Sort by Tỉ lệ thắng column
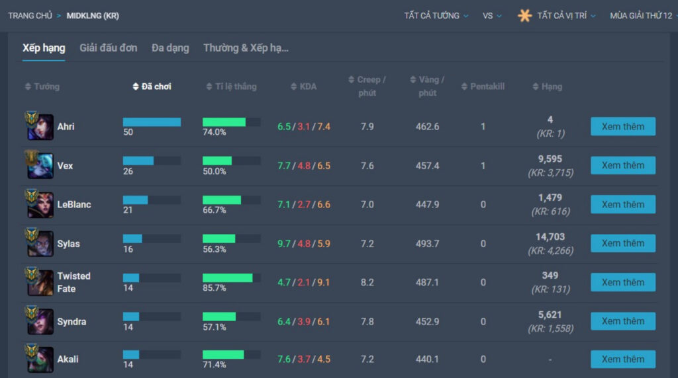Screen dimensions: 678x378 coord(231,87)
